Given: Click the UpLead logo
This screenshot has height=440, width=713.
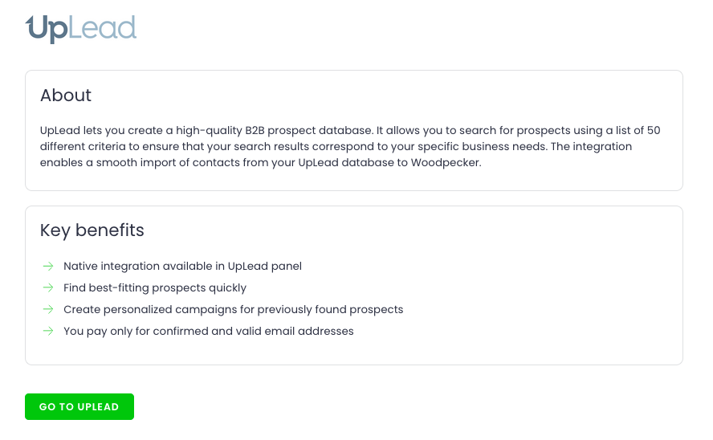Looking at the screenshot, I should 81,29.
